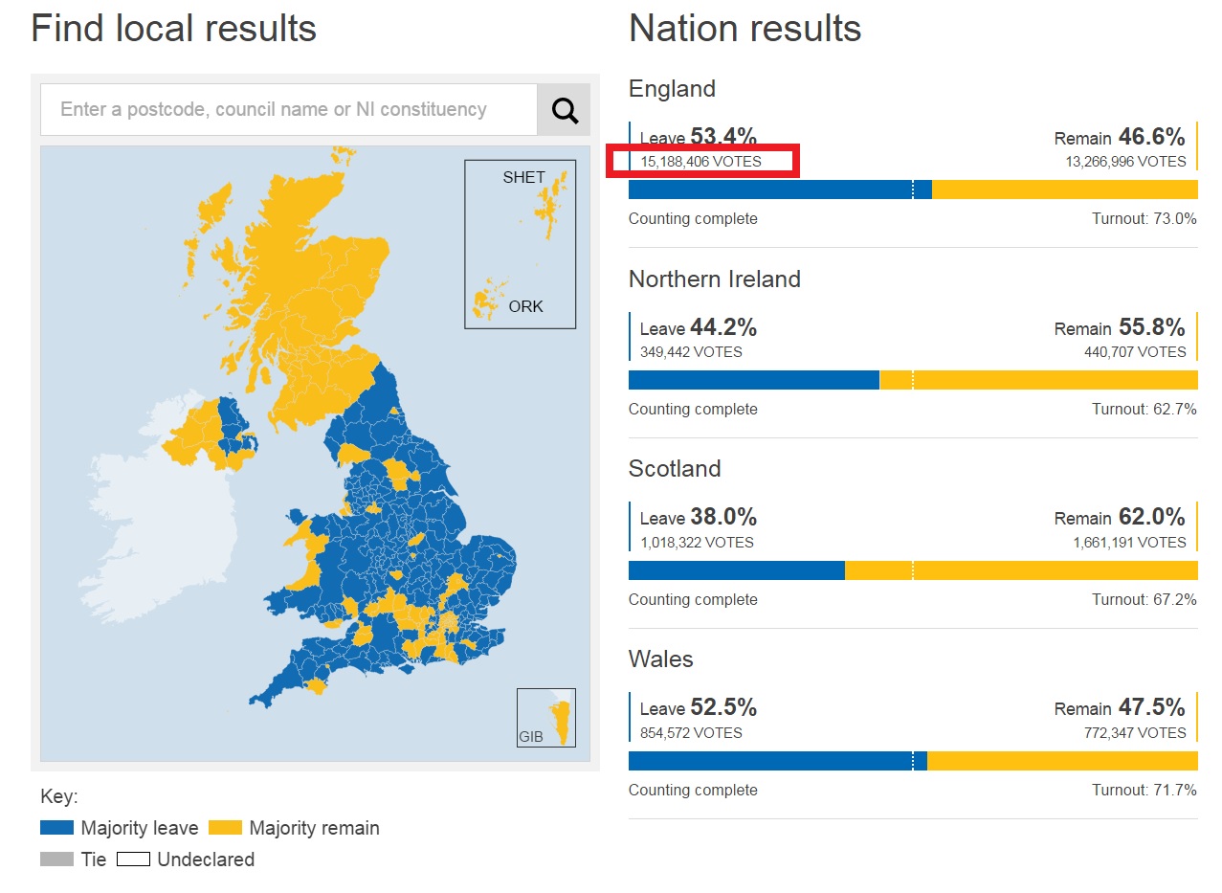This screenshot has height=893, width=1222.
Task: Click the Orkney islands on the map
Action: pyautogui.click(x=489, y=299)
